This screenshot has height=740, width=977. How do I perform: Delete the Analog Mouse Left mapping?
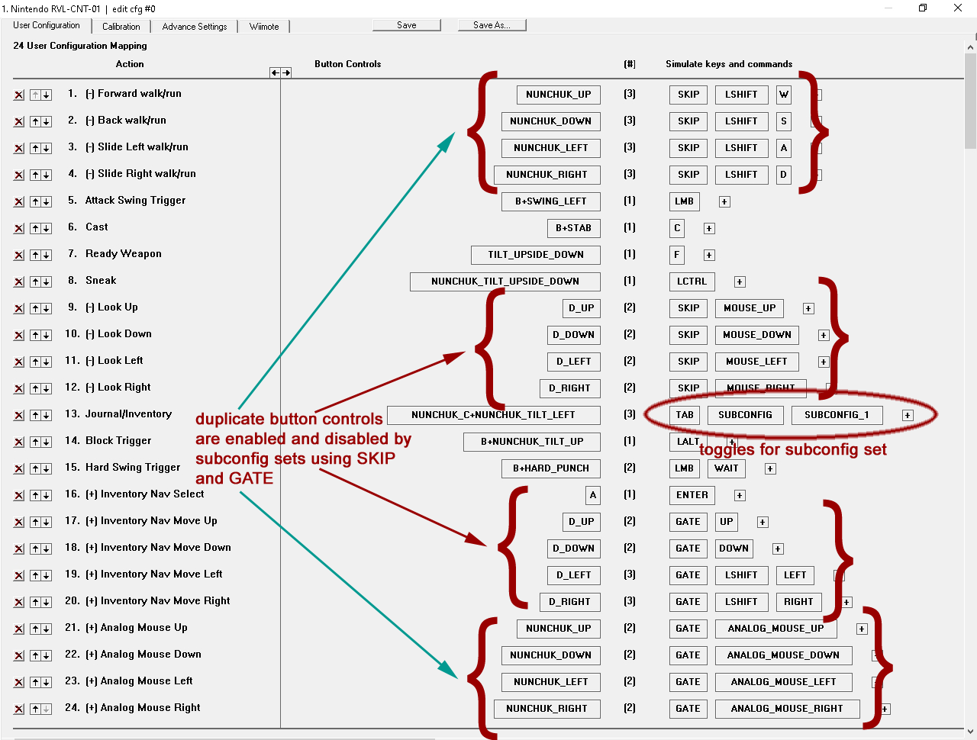(x=19, y=683)
